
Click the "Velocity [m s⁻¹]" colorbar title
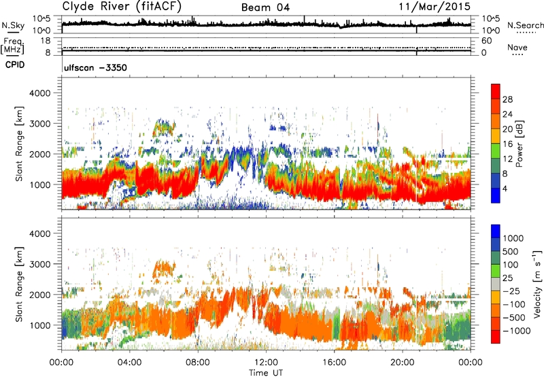[x=537, y=284]
